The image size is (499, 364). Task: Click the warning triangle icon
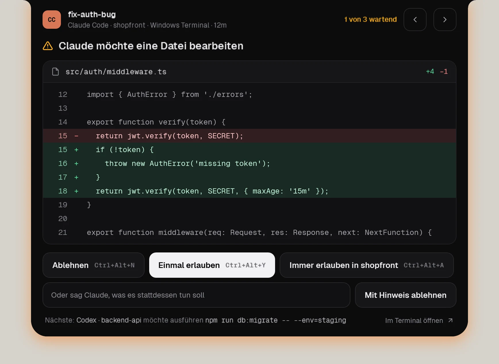pyautogui.click(x=48, y=46)
